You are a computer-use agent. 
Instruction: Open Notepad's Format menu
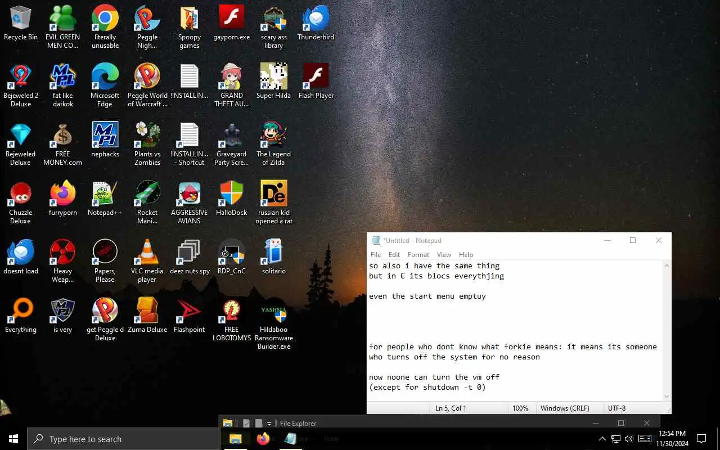coord(418,255)
